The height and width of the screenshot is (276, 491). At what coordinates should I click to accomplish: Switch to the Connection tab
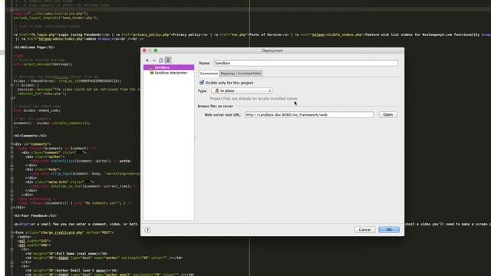(x=209, y=74)
